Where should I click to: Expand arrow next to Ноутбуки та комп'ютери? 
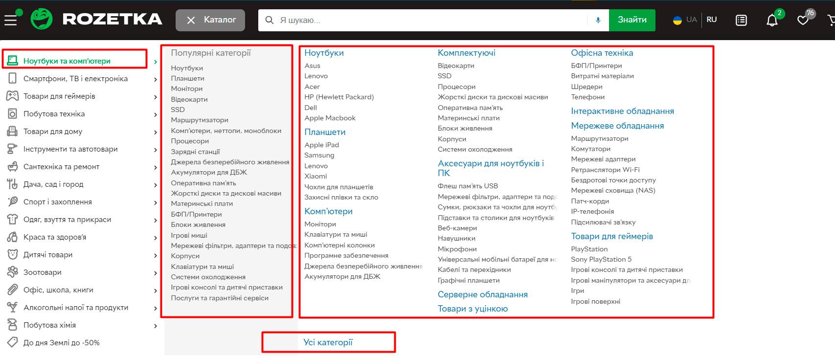[x=156, y=62]
